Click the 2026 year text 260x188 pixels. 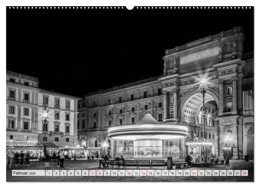[x=33, y=174]
